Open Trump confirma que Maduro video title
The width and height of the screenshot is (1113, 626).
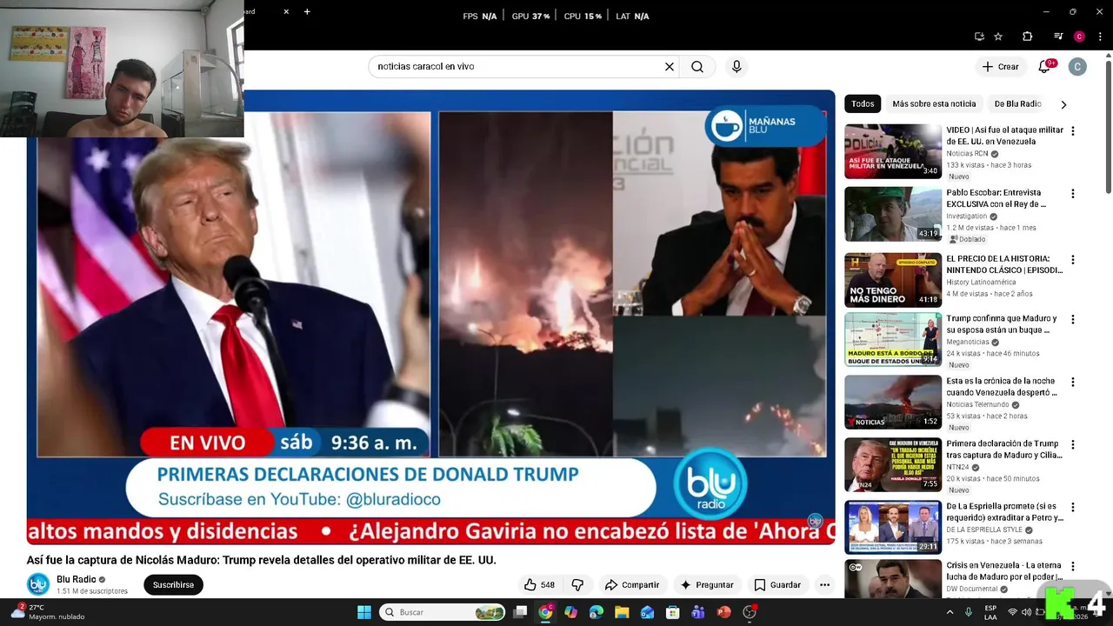1002,324
